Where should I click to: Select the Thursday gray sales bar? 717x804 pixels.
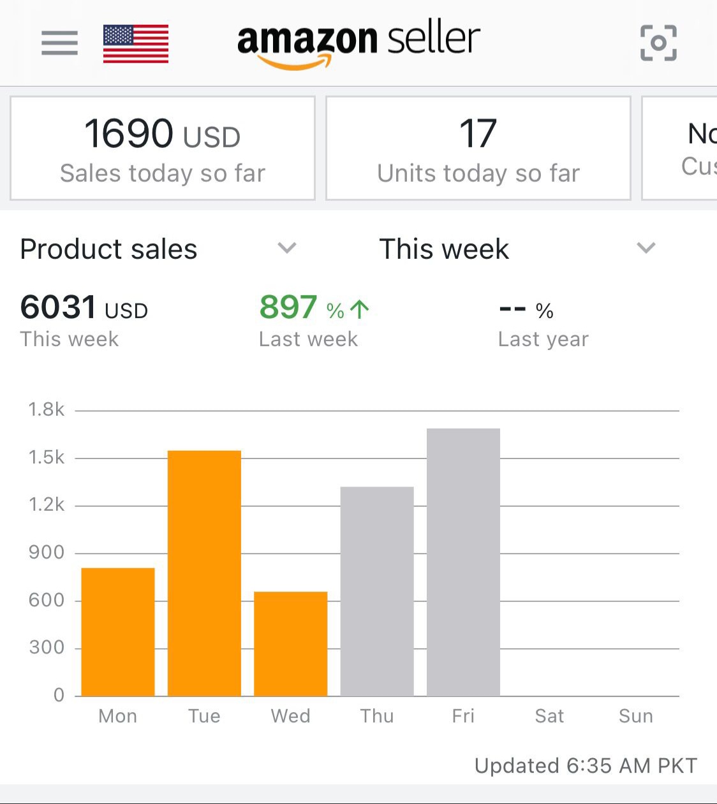point(377,591)
